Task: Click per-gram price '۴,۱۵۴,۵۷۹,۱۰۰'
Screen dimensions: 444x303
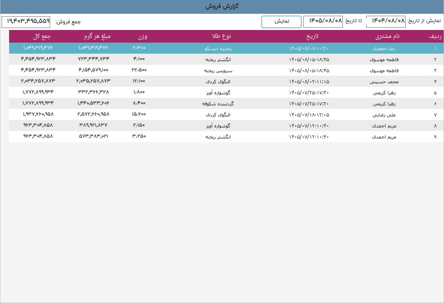Action: 94,69
